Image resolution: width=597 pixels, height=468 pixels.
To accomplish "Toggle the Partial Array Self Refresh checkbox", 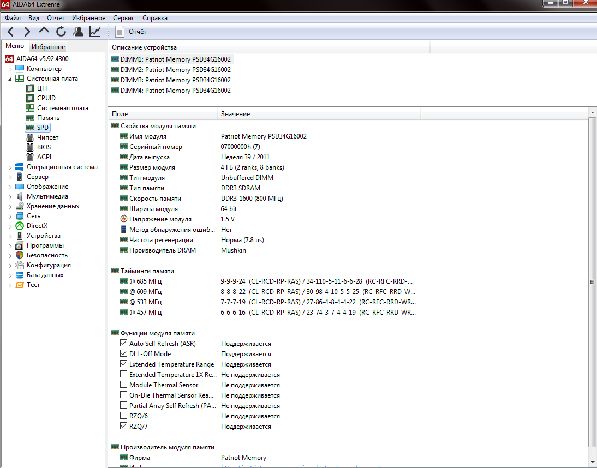I will [x=123, y=405].
